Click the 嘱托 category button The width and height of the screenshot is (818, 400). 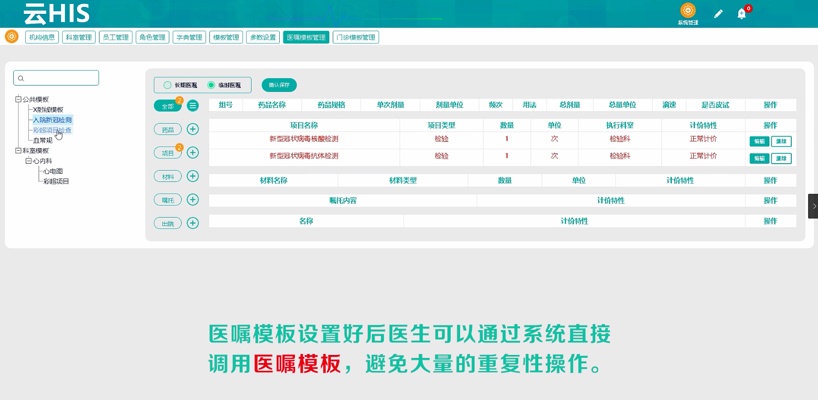point(168,200)
